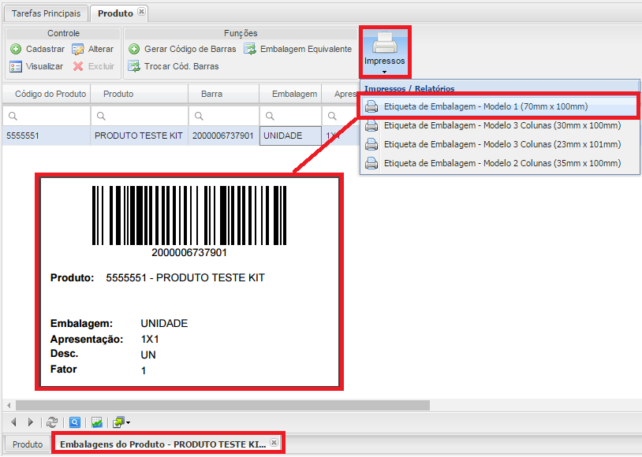Sort by the Produto column header

(140, 94)
